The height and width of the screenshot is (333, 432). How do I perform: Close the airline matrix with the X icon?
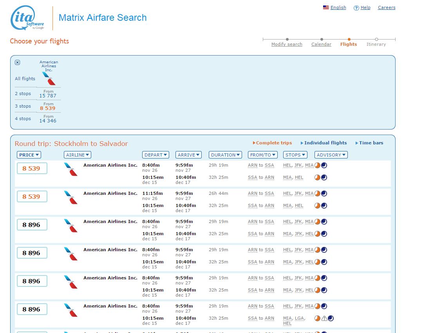[17, 63]
